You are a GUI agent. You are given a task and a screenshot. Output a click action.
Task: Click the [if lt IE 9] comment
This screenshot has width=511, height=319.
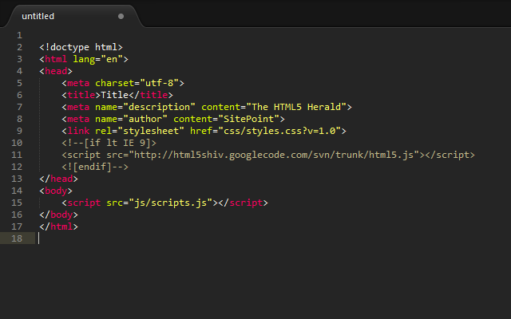click(109, 144)
